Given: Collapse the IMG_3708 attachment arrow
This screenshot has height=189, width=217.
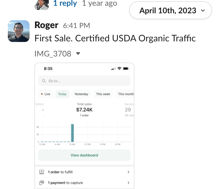Looking at the screenshot, I should click(x=78, y=54).
